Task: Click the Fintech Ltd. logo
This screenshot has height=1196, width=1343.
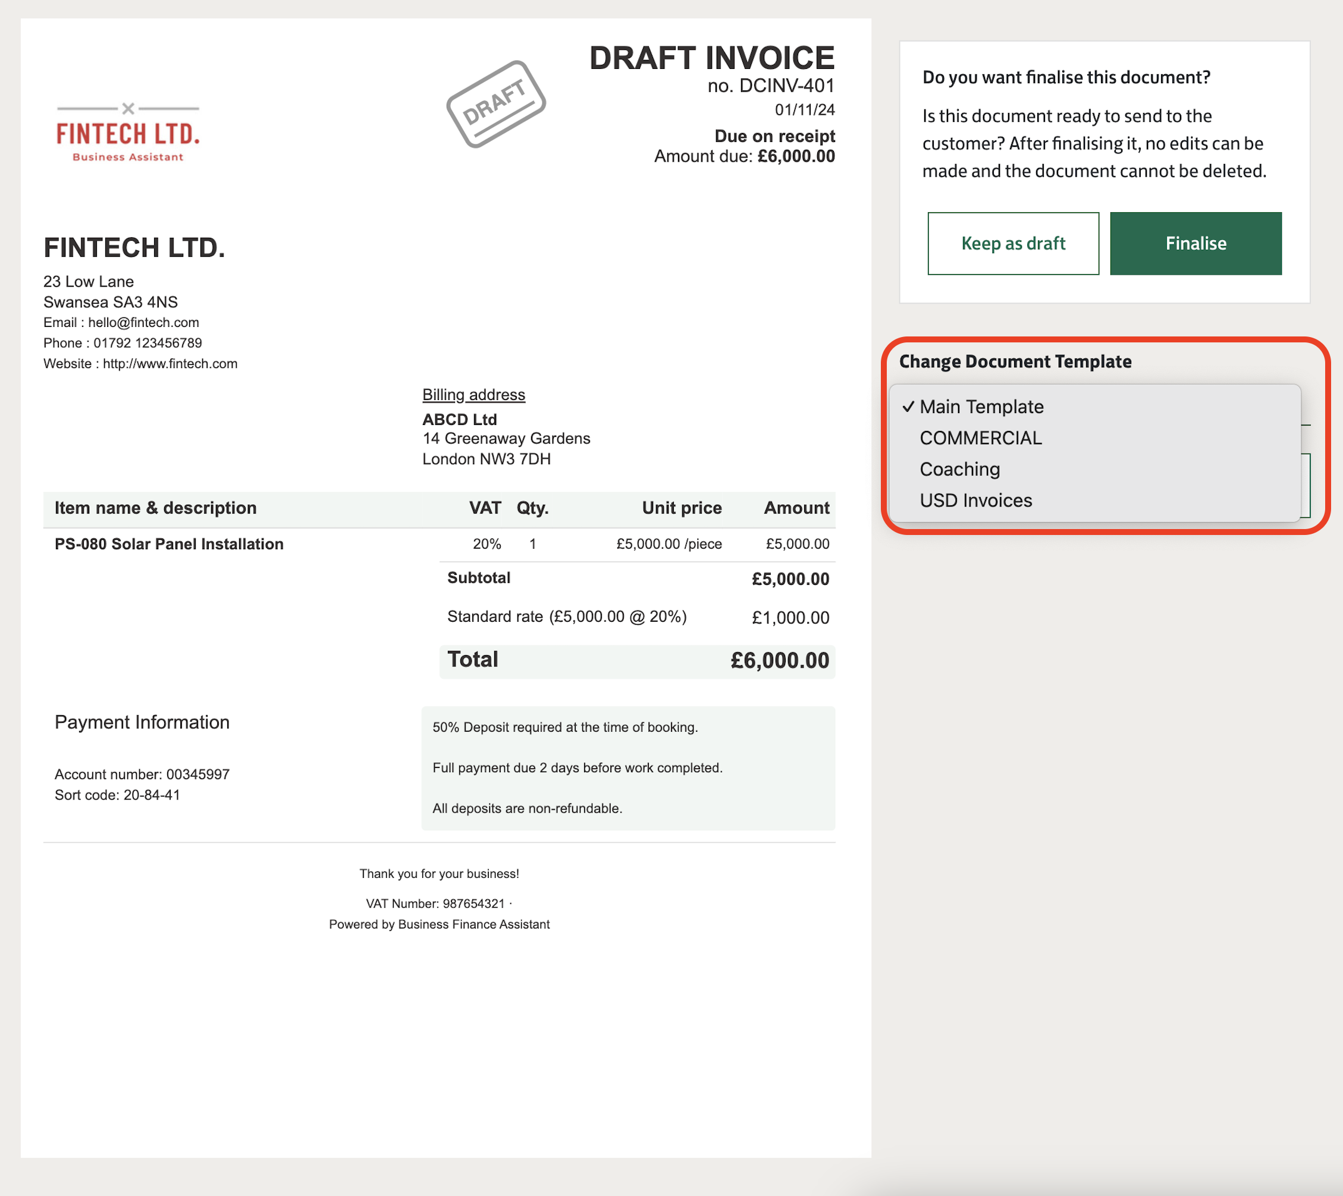Action: tap(127, 133)
